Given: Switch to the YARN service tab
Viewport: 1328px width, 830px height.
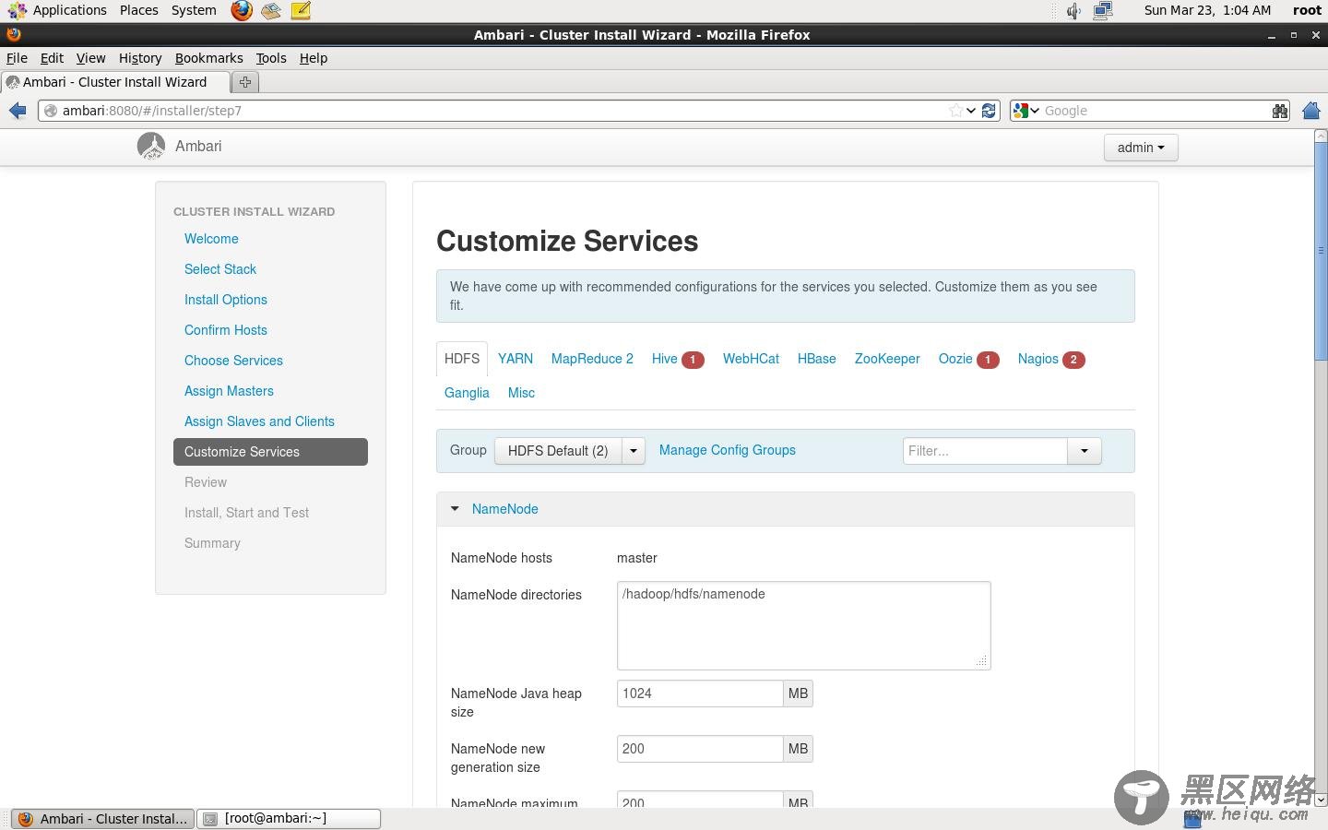Looking at the screenshot, I should tap(516, 359).
